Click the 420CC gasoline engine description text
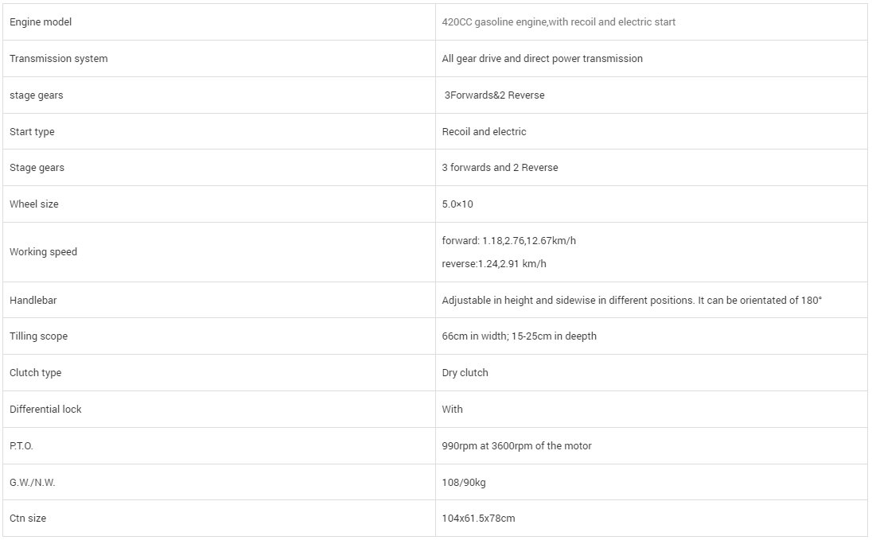872x540 pixels. coord(559,22)
